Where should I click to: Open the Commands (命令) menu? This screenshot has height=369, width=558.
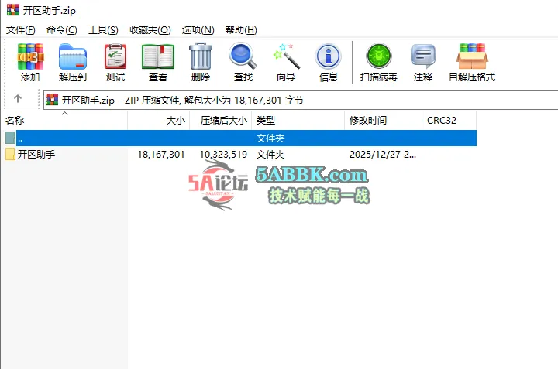[x=62, y=29]
